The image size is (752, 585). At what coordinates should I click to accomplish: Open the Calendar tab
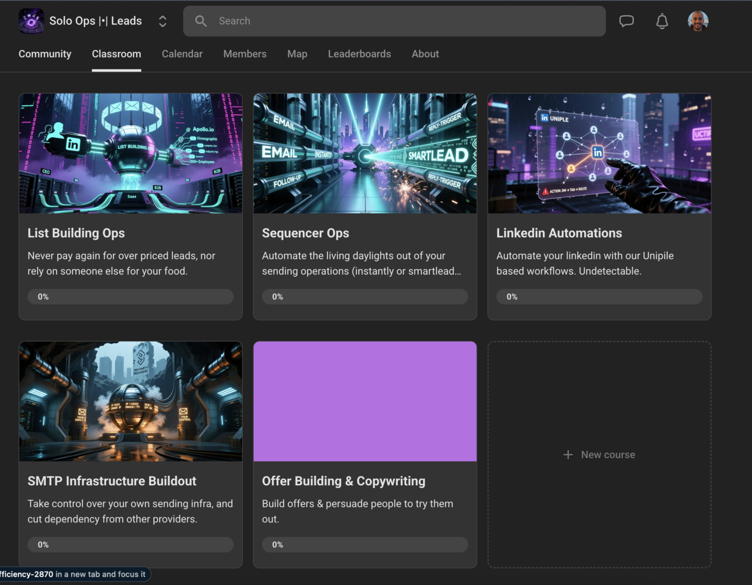click(x=182, y=54)
